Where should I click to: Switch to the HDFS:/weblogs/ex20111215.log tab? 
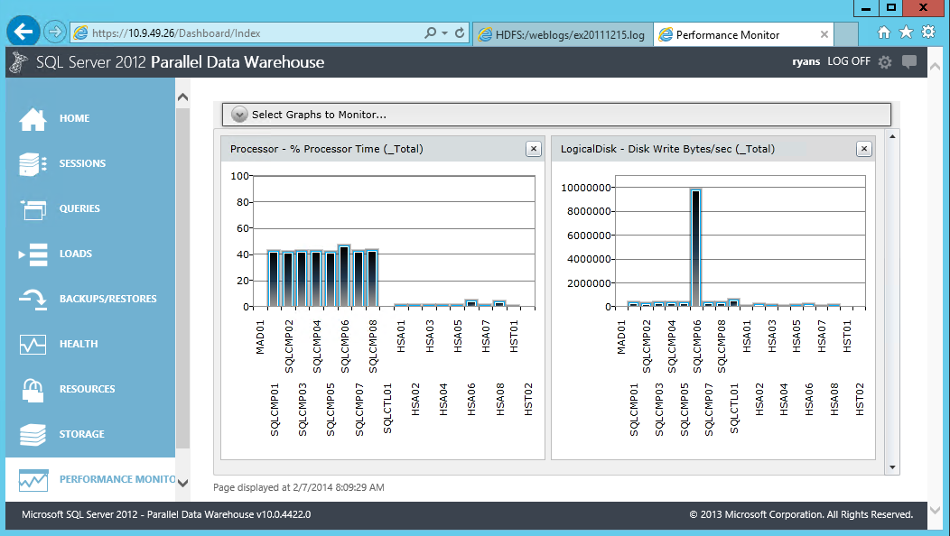(x=563, y=34)
